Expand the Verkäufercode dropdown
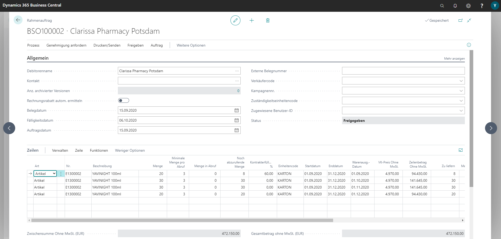 tap(461, 81)
